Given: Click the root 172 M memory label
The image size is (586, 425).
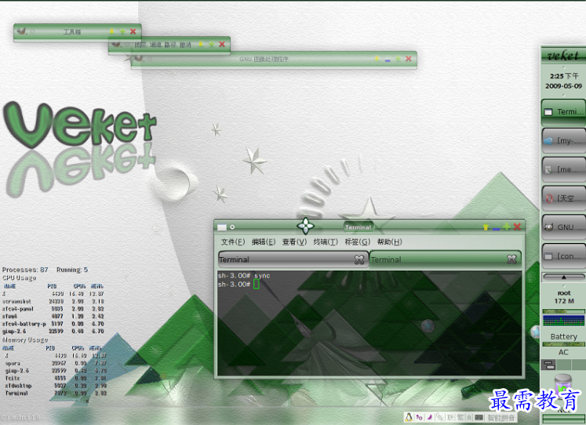Looking at the screenshot, I should point(564,297).
